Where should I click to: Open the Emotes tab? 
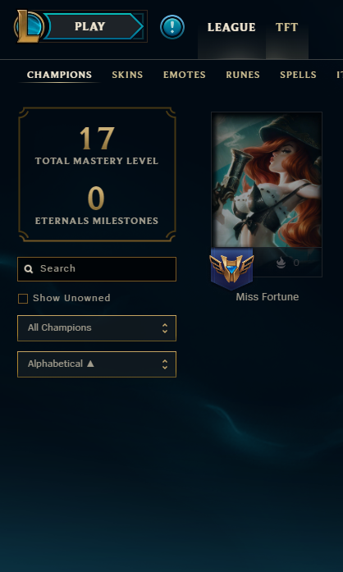coord(185,75)
